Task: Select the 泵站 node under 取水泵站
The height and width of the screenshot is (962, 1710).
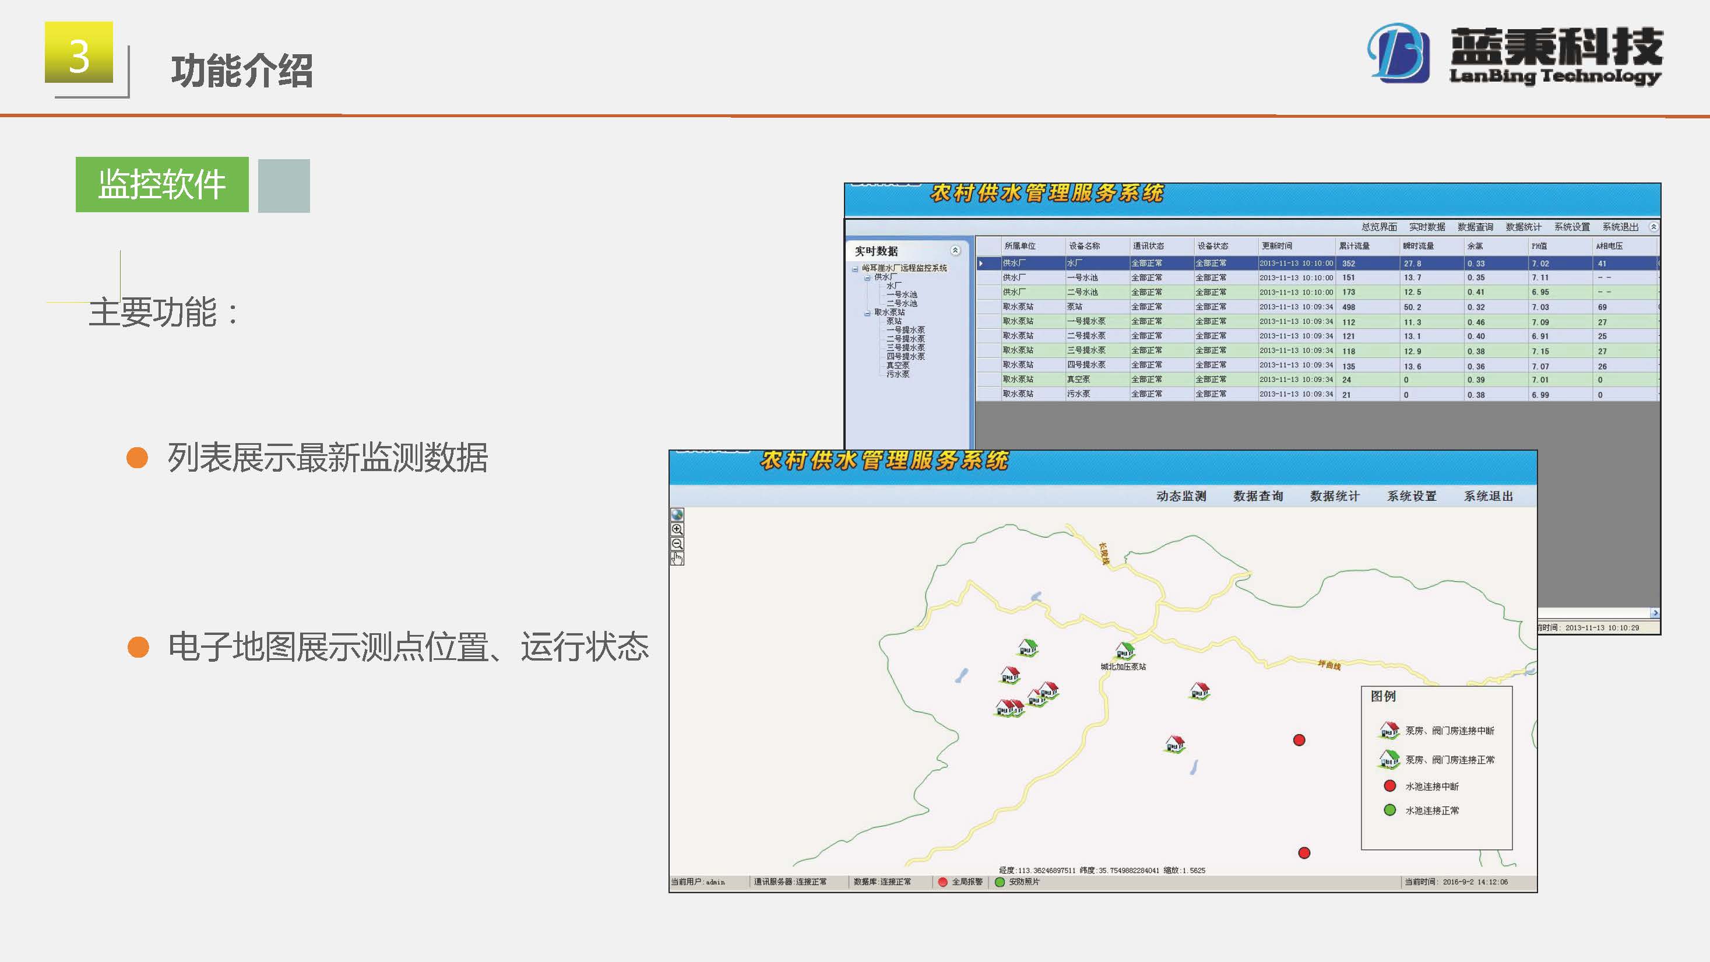Action: click(x=894, y=321)
